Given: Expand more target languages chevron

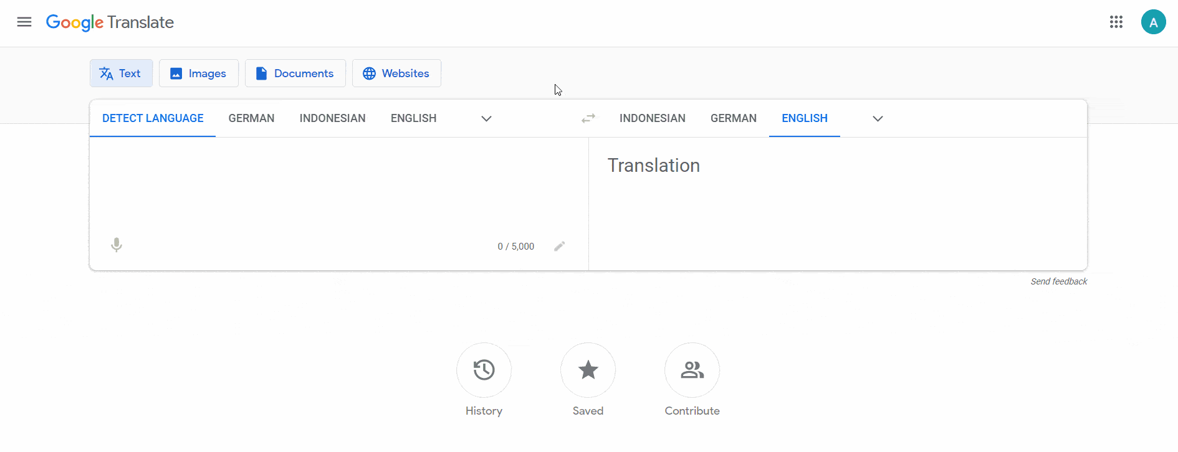Looking at the screenshot, I should (878, 118).
